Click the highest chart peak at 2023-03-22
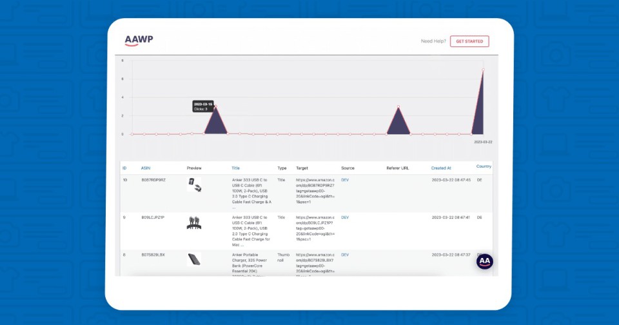Image resolution: width=619 pixels, height=325 pixels. [483, 70]
